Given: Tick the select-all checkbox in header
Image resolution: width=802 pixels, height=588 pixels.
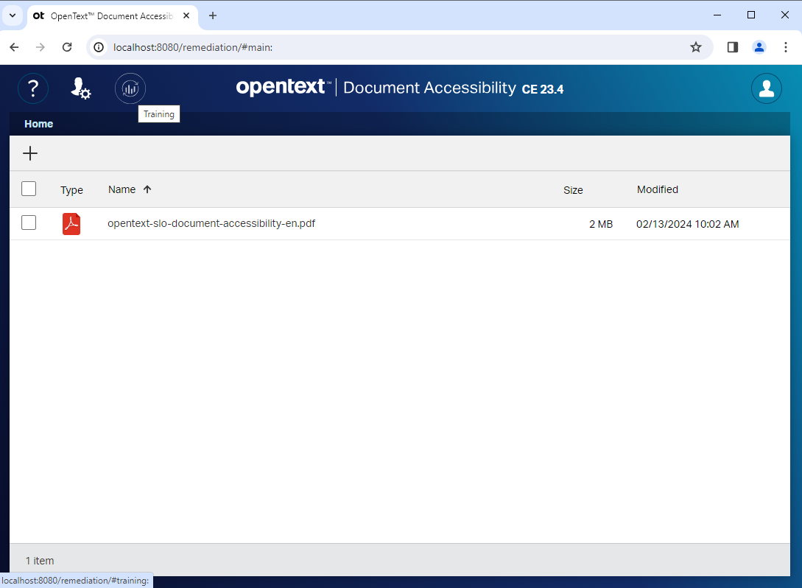Looking at the screenshot, I should (x=29, y=189).
